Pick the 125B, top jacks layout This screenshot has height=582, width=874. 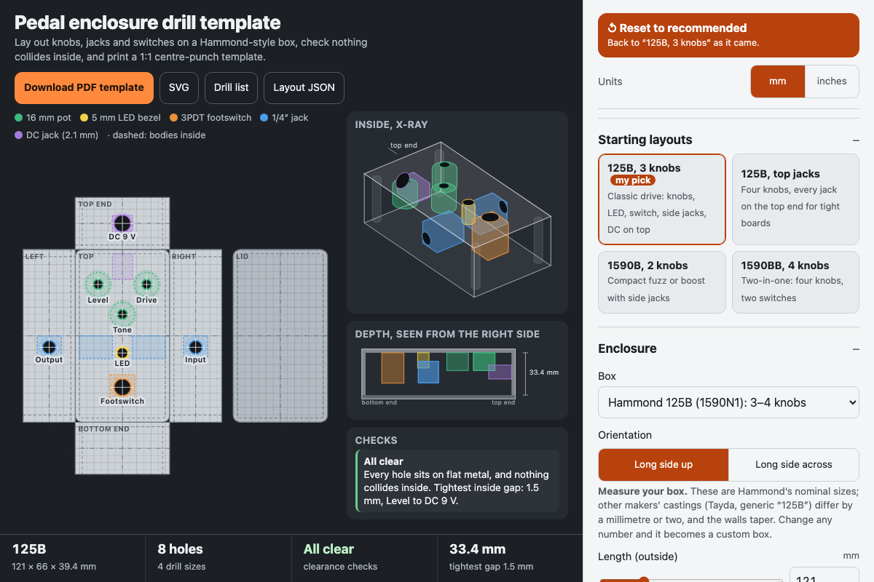coord(795,199)
